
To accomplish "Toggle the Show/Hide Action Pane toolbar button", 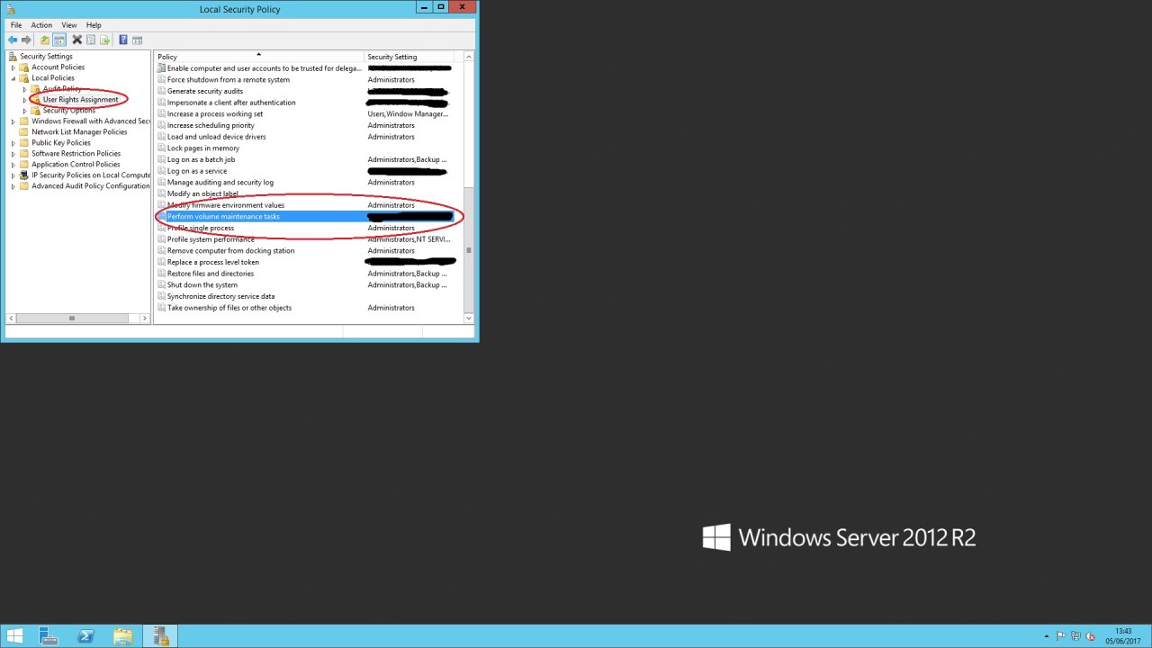I will 137,40.
